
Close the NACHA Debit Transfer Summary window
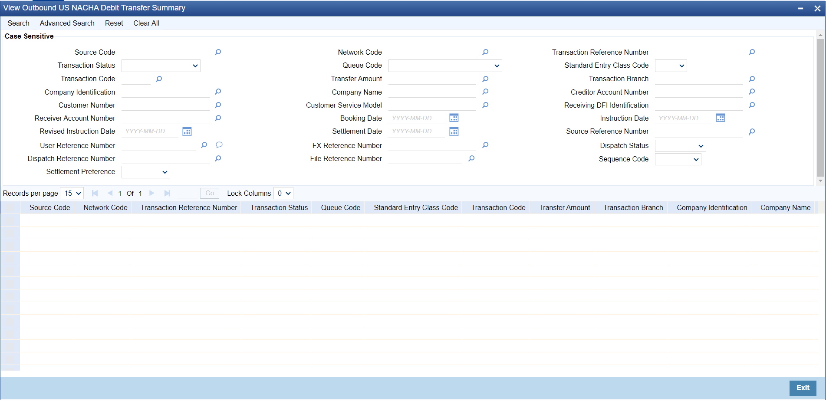pyautogui.click(x=817, y=8)
